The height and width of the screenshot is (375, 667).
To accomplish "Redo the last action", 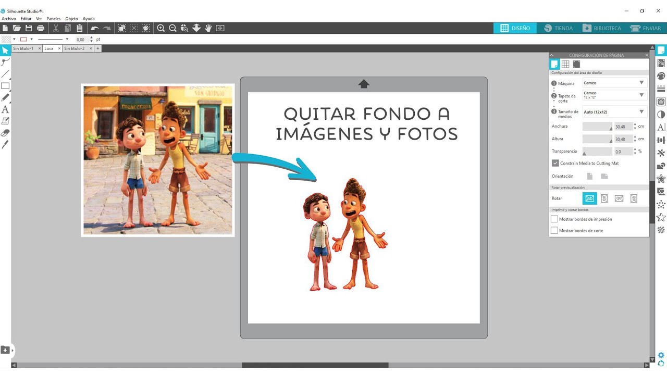I will tap(107, 28).
